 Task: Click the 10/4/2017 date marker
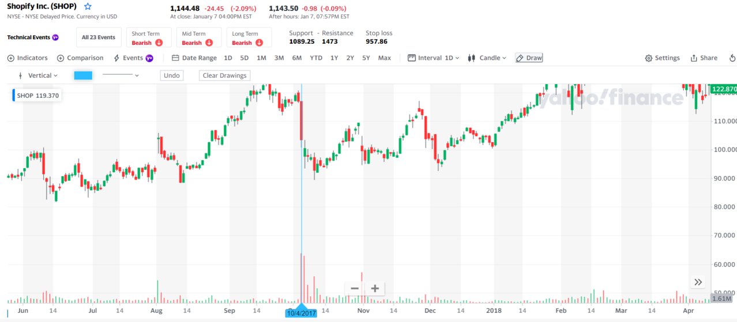[301, 313]
